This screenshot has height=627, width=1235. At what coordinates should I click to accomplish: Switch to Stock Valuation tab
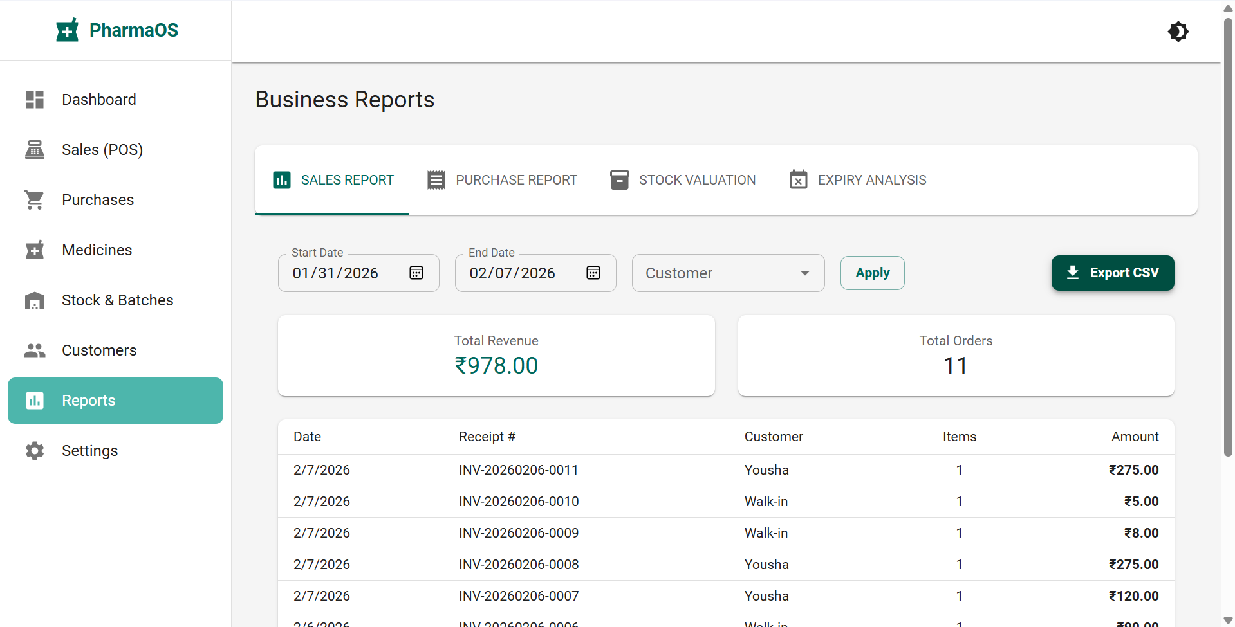click(683, 180)
